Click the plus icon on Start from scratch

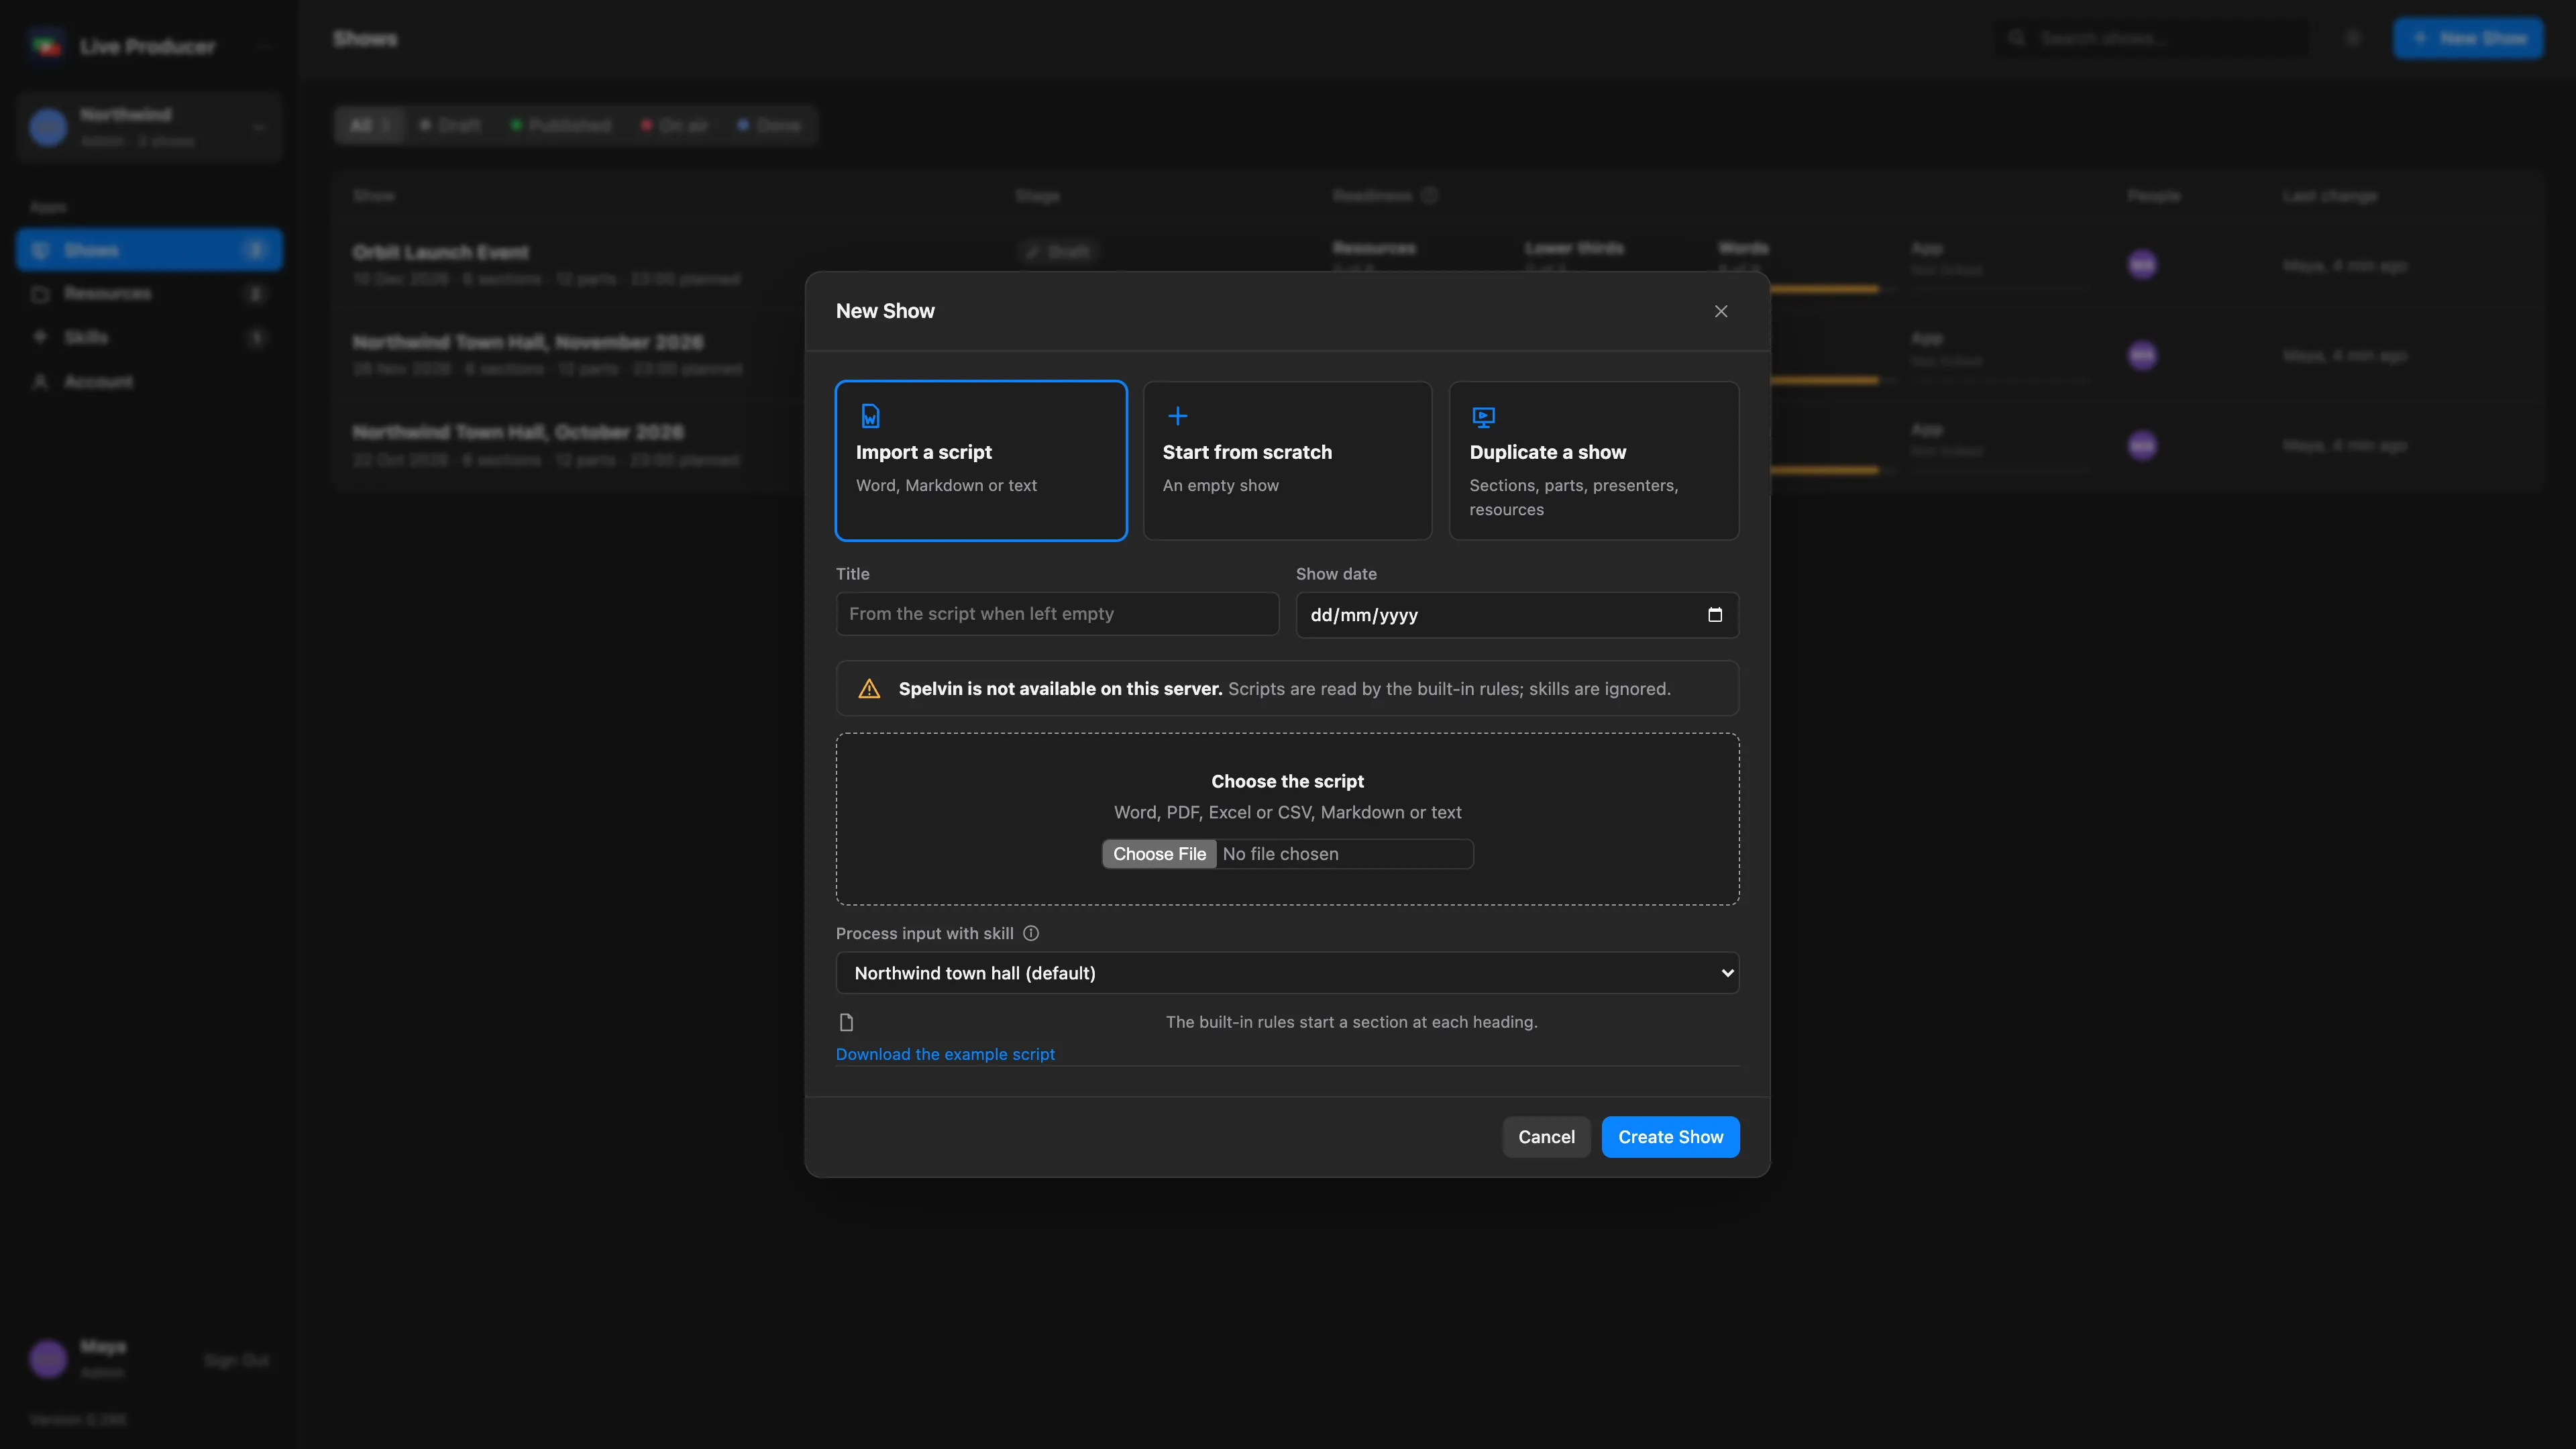point(1177,416)
